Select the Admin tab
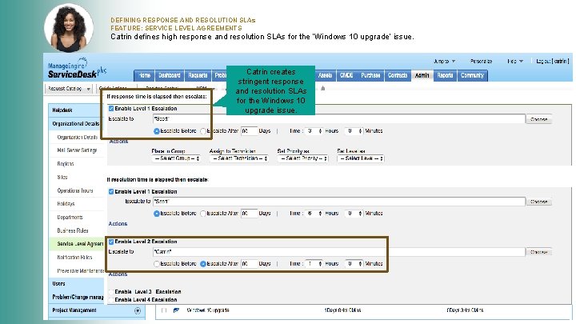The width and height of the screenshot is (576, 324). coord(422,75)
